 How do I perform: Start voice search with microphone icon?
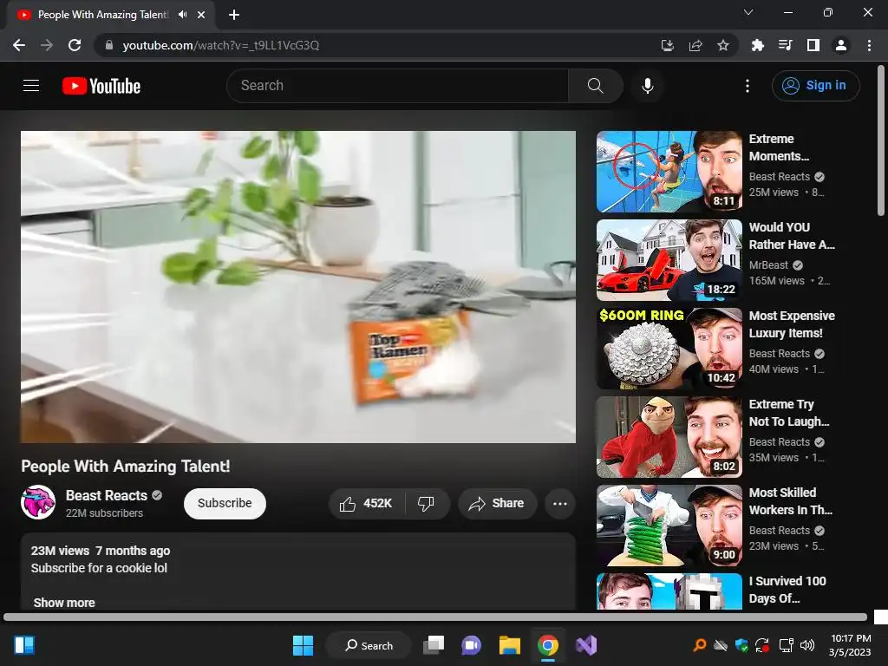tap(648, 86)
